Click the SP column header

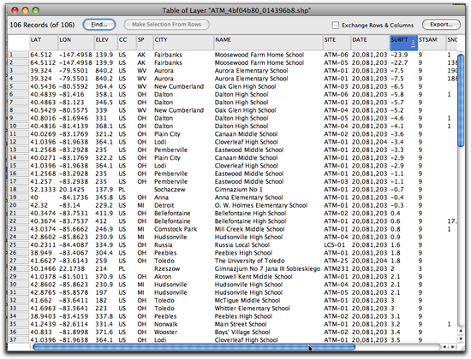[144, 42]
